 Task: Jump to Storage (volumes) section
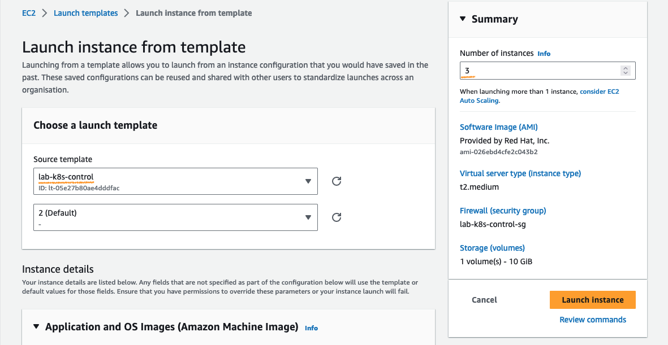[492, 248]
